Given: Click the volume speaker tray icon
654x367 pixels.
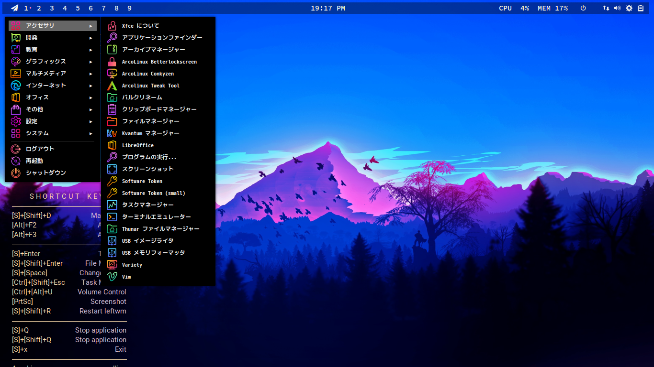Looking at the screenshot, I should coord(618,8).
